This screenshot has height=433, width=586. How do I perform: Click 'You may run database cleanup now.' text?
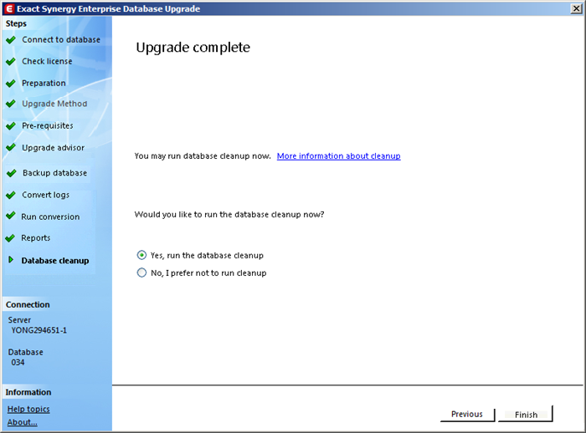(203, 156)
